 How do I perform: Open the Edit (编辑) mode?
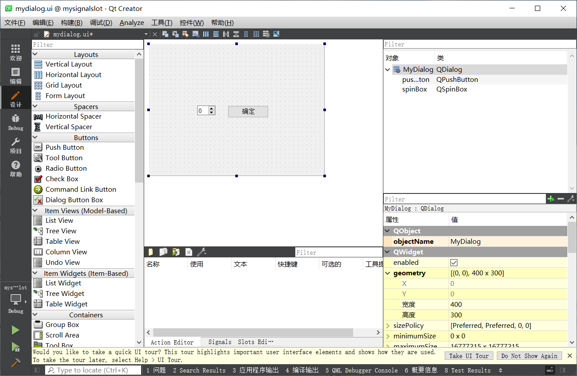coord(15,75)
